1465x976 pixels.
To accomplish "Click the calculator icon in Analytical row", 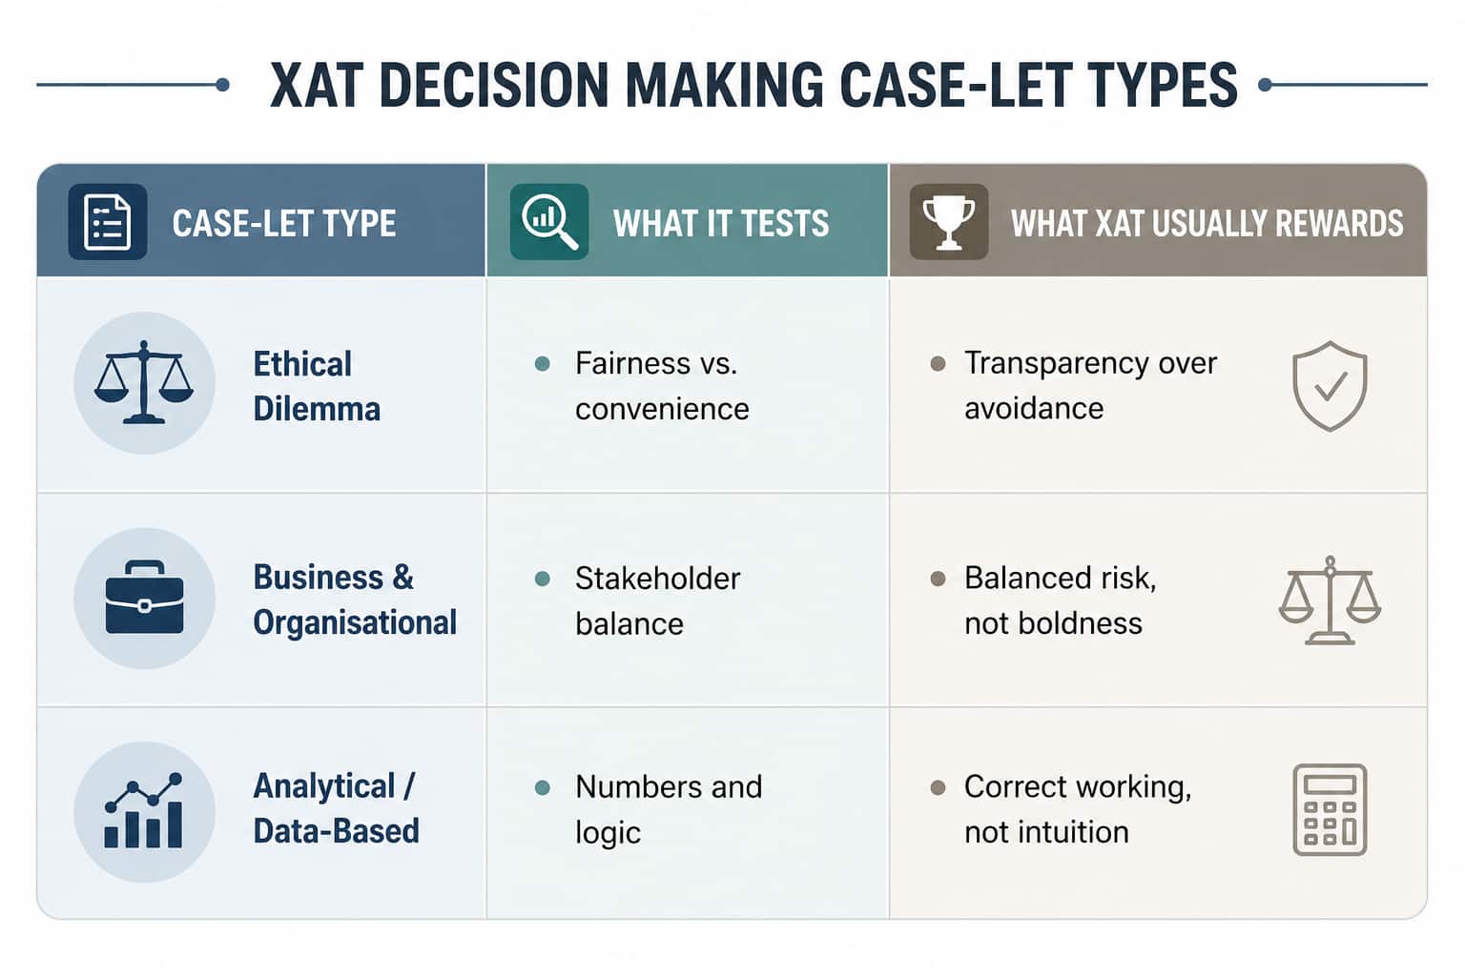I will [x=1330, y=810].
